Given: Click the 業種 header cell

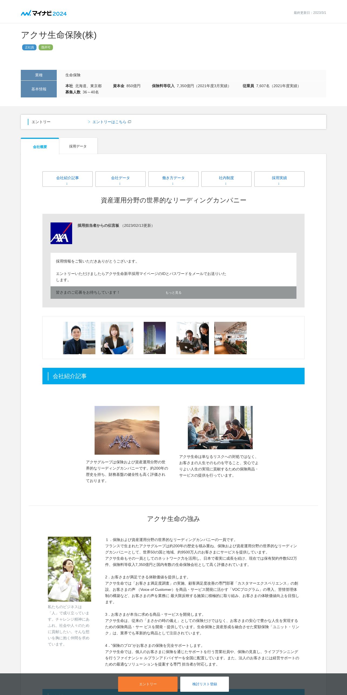Looking at the screenshot, I should [x=39, y=75].
